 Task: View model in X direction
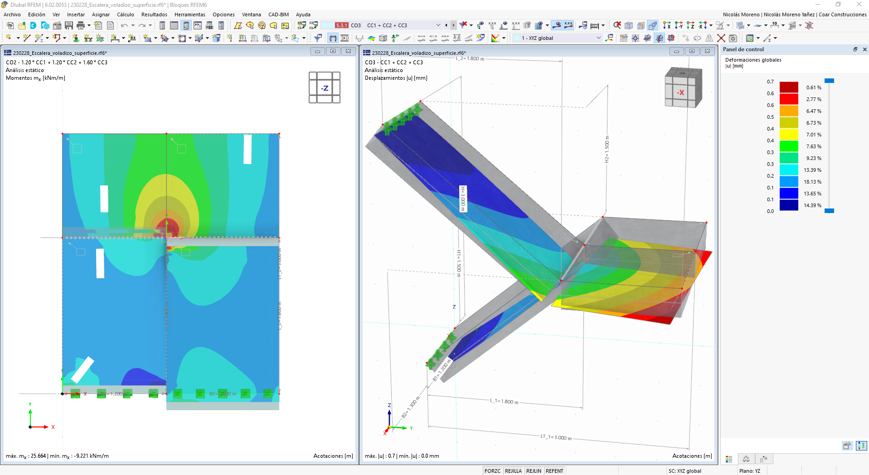tap(667, 25)
